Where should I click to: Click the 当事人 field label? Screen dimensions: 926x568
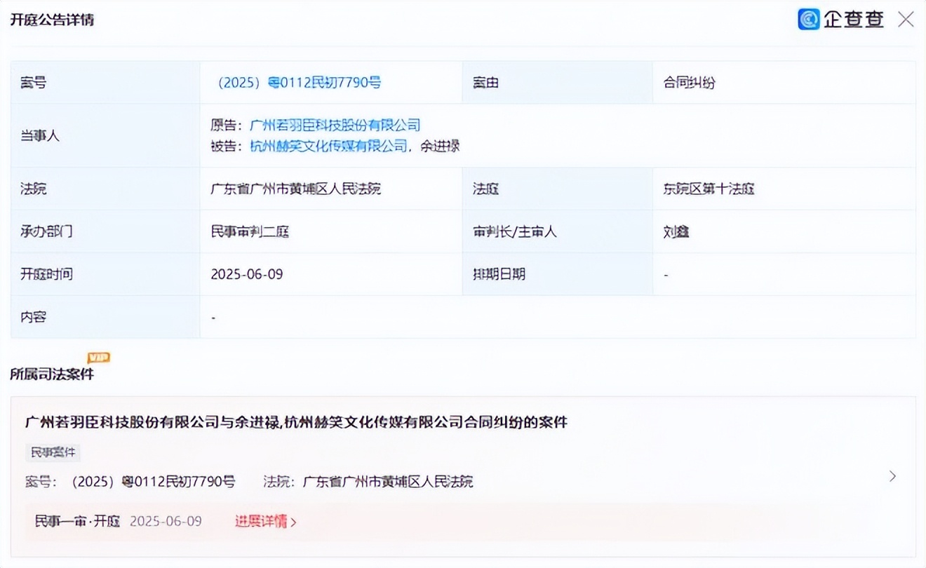40,135
